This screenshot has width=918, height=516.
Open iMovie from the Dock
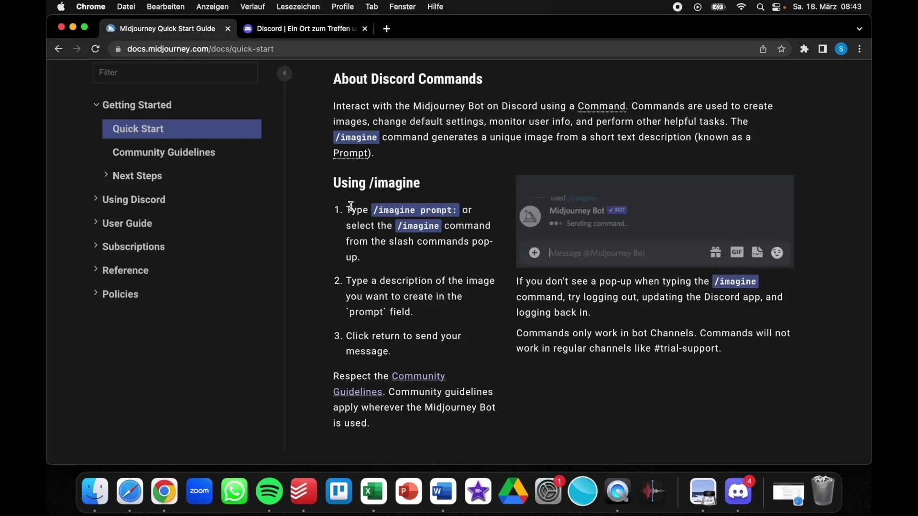478,491
